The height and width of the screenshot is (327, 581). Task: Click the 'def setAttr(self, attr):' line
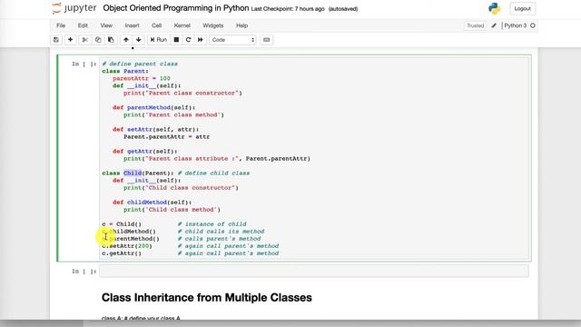[155, 129]
